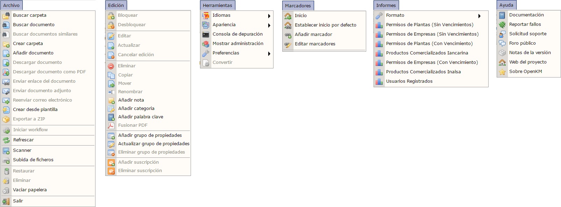The height and width of the screenshot is (207, 561).
Task: Click the Crear carpeta folder icon
Action: click(6, 44)
